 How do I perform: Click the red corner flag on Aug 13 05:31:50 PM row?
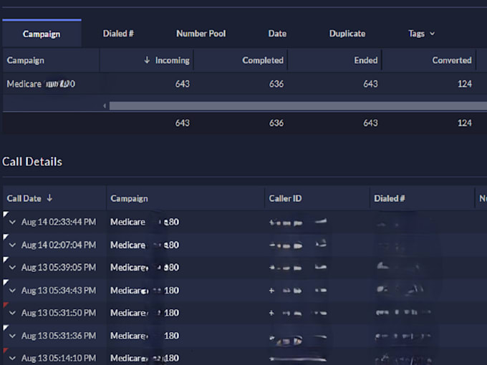[5, 305]
